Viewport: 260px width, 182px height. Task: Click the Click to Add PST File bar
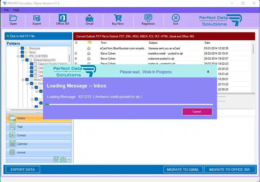coord(39,36)
